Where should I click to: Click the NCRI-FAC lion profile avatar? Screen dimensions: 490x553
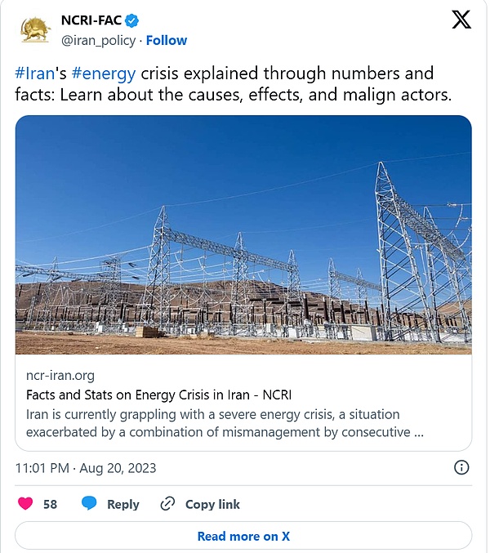[x=33, y=29]
